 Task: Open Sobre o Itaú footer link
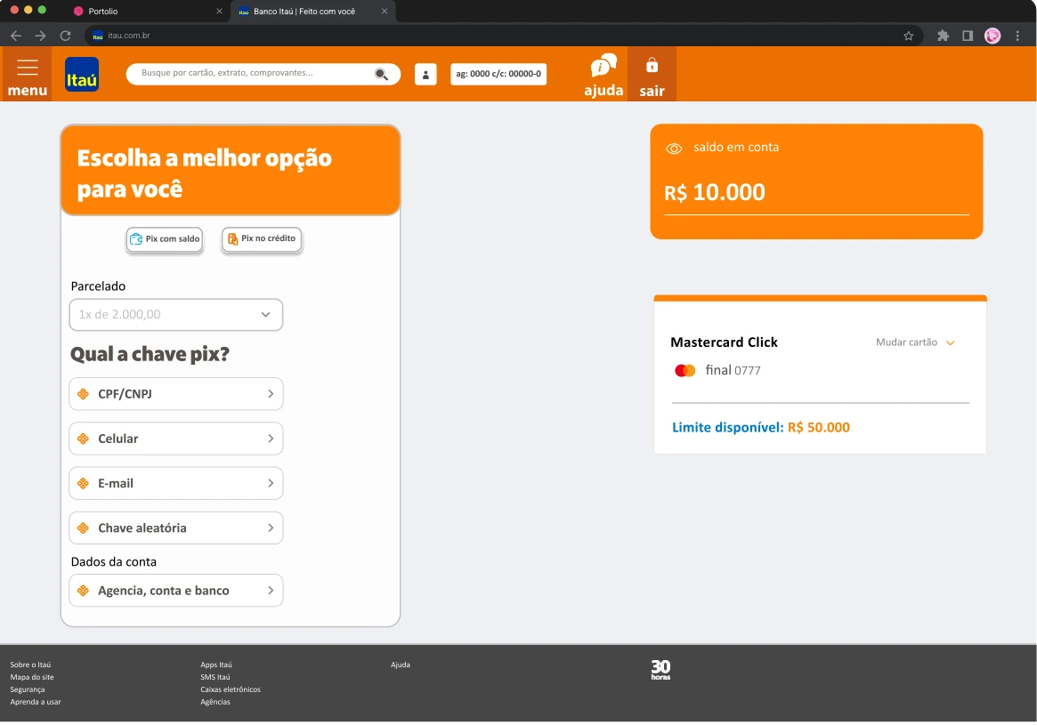click(30, 665)
